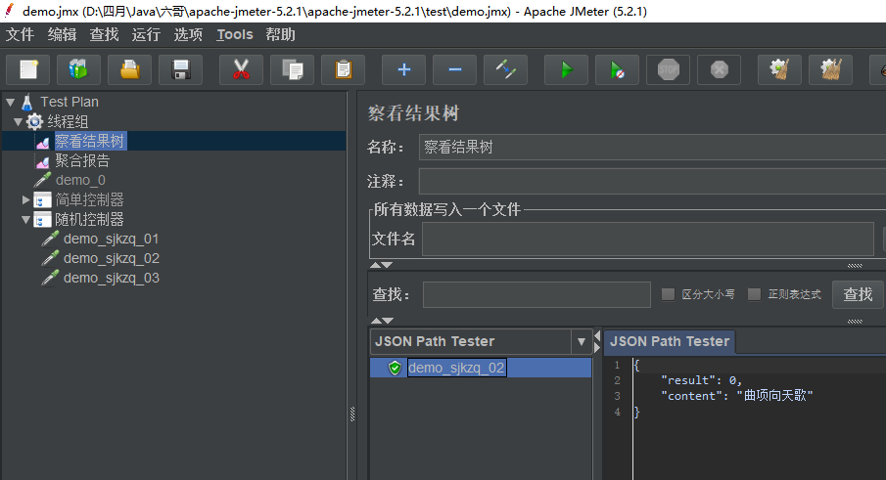886x480 pixels.
Task: Select demo_0 sampler in the tree
Action: (x=80, y=181)
